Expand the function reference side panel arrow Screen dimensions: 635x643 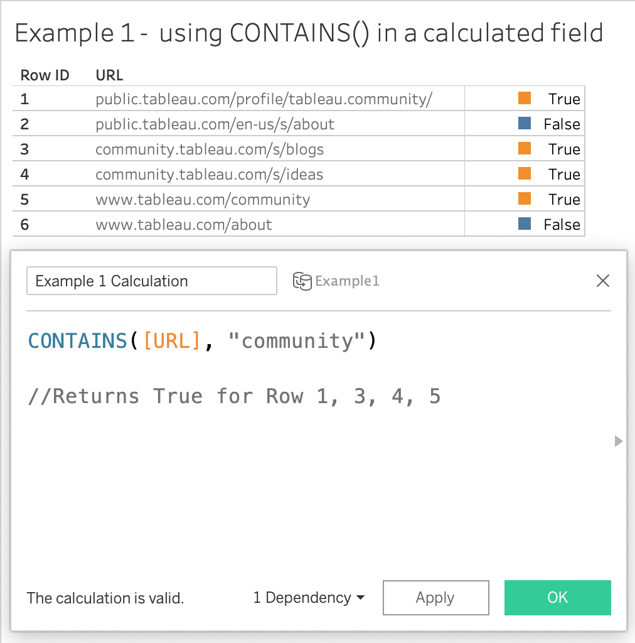pos(619,441)
